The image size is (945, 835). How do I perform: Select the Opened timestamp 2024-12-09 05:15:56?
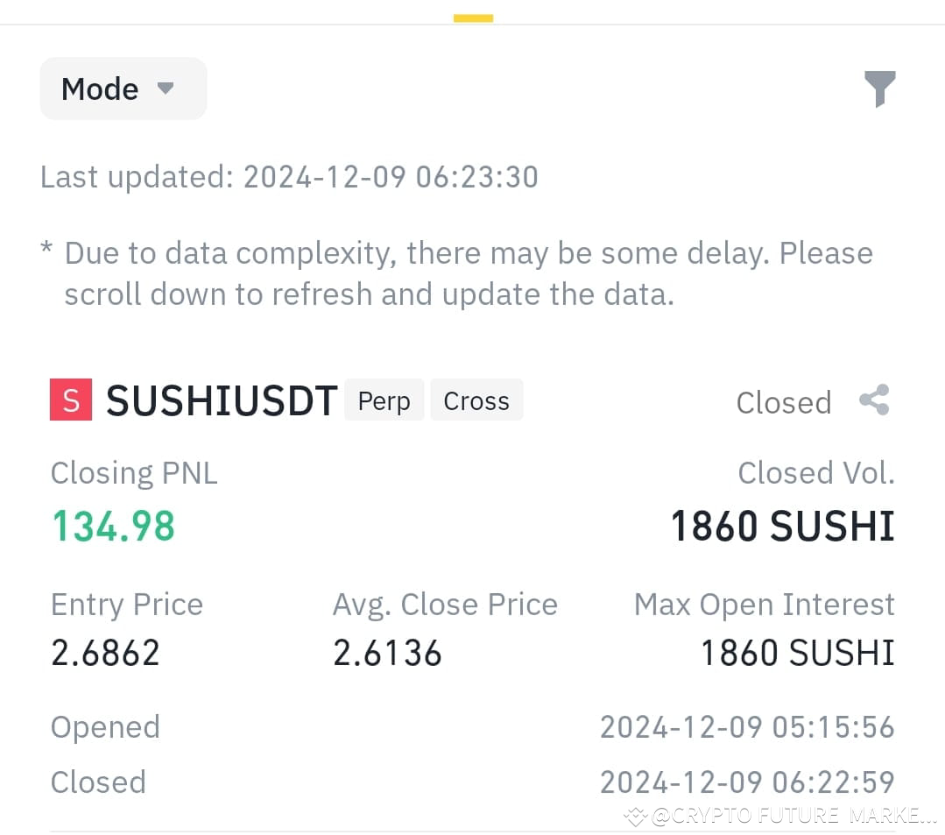(x=747, y=726)
